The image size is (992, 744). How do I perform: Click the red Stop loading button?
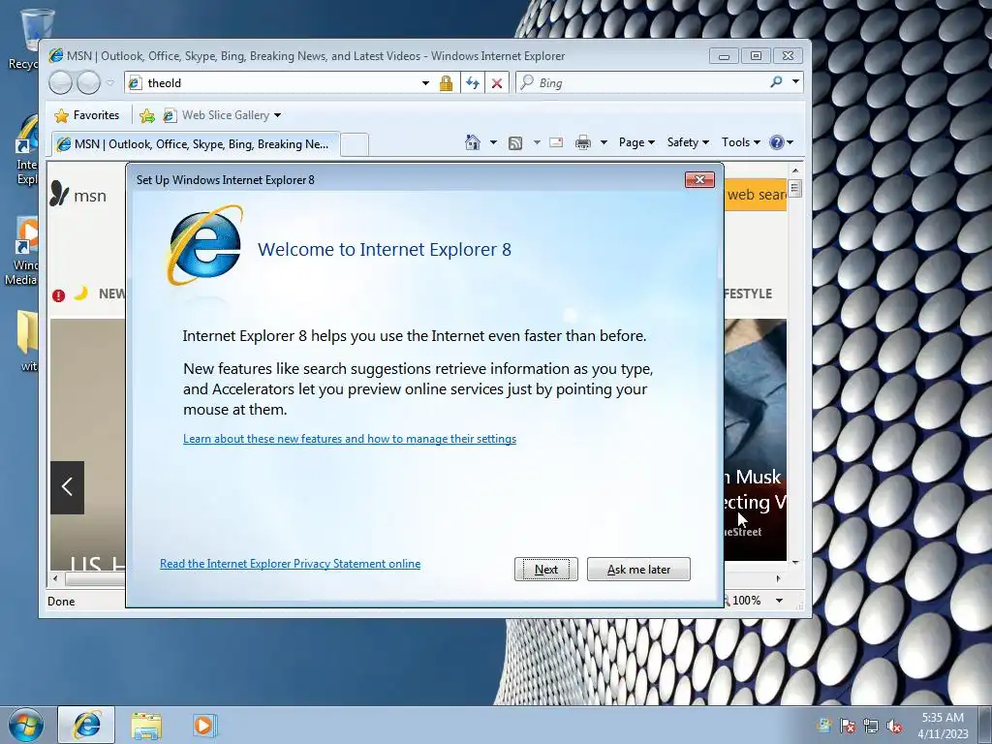[x=497, y=83]
